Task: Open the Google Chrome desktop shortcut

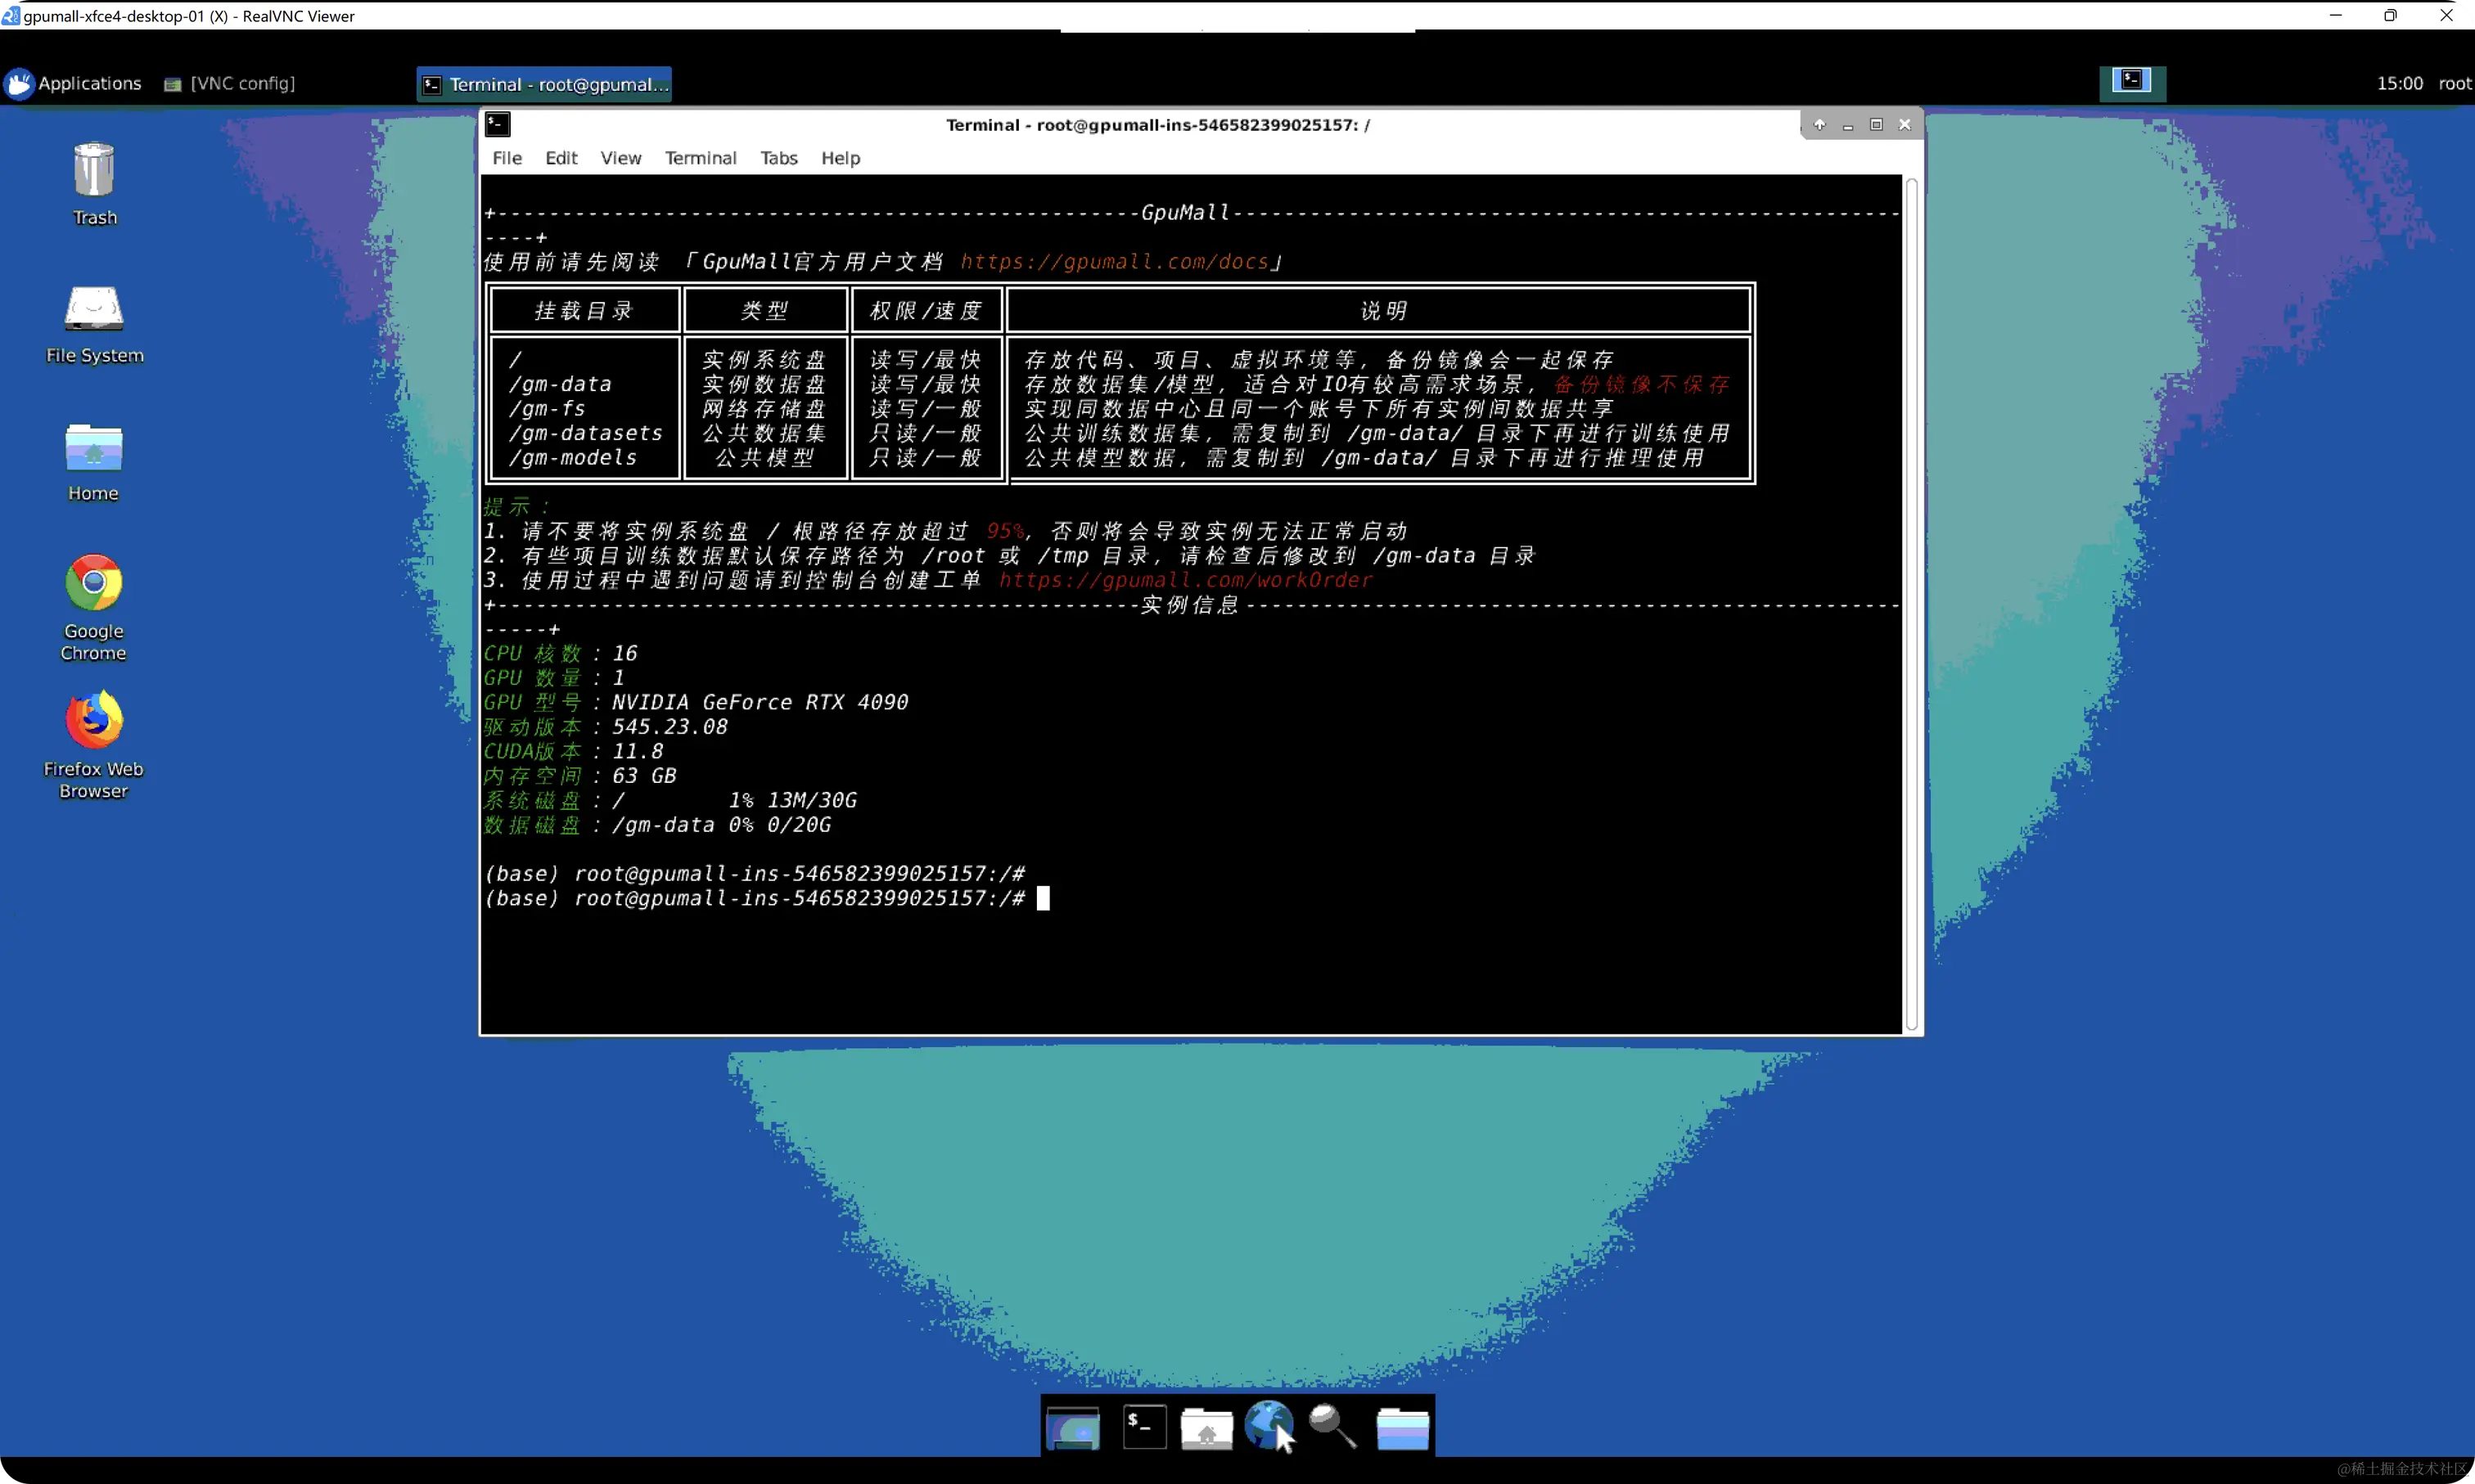Action: 94,583
